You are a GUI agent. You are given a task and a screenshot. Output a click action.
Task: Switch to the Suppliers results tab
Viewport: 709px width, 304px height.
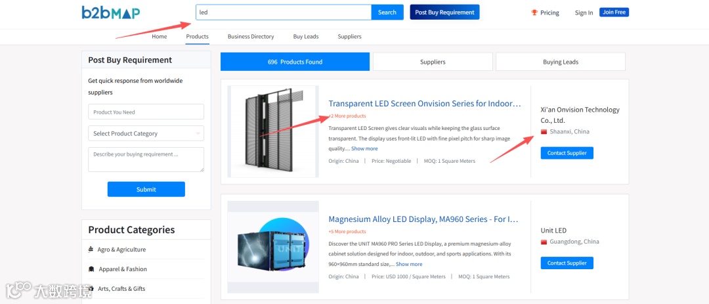pyautogui.click(x=433, y=62)
